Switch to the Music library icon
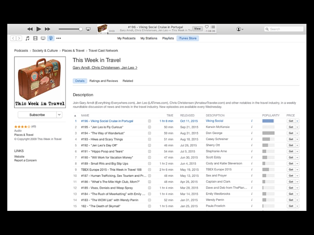This screenshot has height=235, width=314. coord(27,38)
